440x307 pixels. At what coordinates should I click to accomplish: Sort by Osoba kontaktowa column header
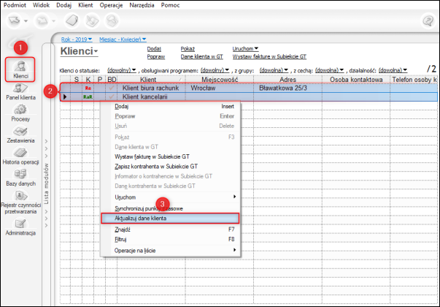click(356, 80)
